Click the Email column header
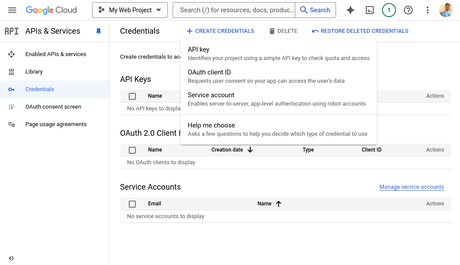 coord(155,204)
